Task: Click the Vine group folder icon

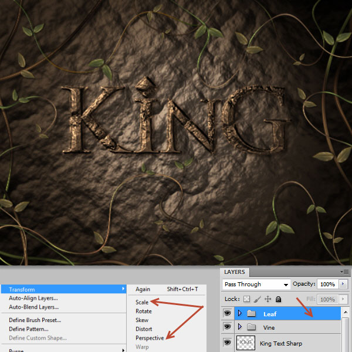Action: click(x=252, y=327)
